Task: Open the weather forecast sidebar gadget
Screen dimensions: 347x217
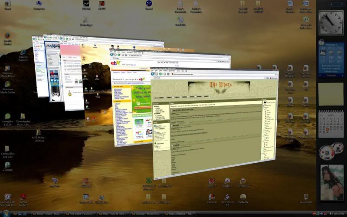Action: (331, 58)
